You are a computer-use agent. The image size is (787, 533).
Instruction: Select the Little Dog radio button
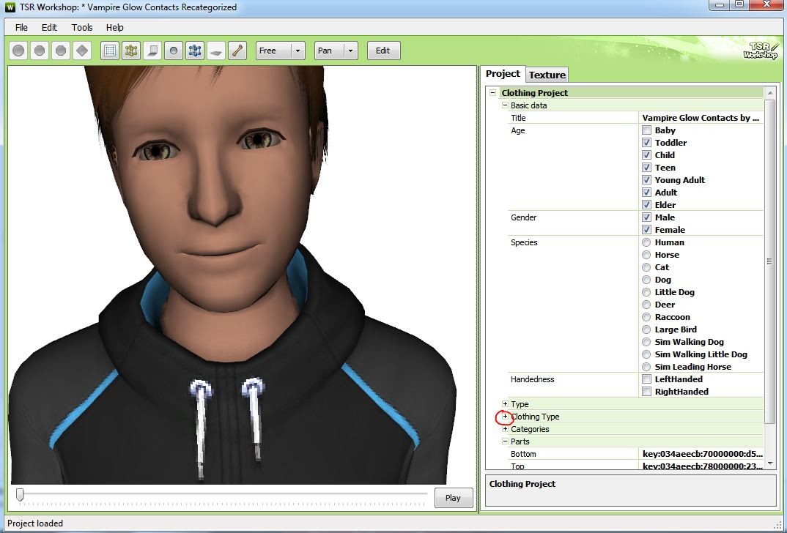(646, 292)
